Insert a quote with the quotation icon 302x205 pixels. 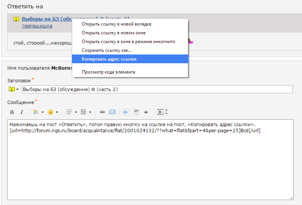click(146, 112)
